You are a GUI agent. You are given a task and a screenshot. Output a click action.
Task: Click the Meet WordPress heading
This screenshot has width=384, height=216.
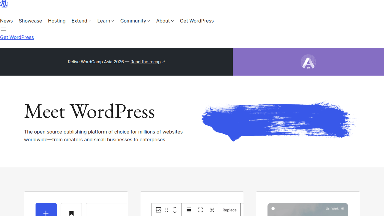[x=89, y=112]
